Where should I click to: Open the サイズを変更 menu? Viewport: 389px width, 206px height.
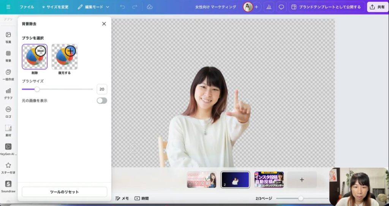55,7
